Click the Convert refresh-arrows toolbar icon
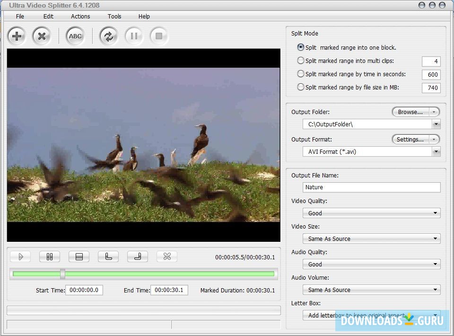The height and width of the screenshot is (336, 454). click(108, 36)
